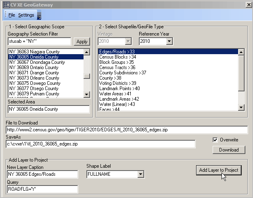Select NY 36075 Oswego County
Image resolution: width=253 pixels, height=198 pixels.
(46, 83)
